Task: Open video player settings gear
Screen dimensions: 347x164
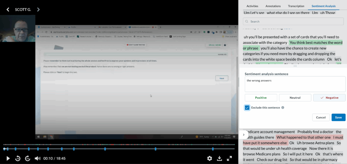Action: click(x=209, y=158)
